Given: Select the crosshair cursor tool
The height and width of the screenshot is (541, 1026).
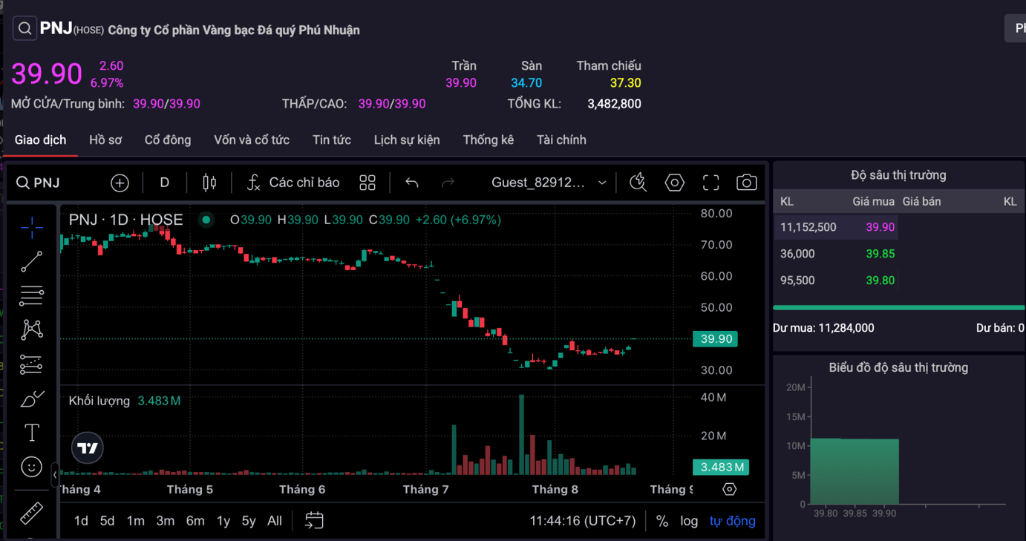Looking at the screenshot, I should tap(31, 227).
